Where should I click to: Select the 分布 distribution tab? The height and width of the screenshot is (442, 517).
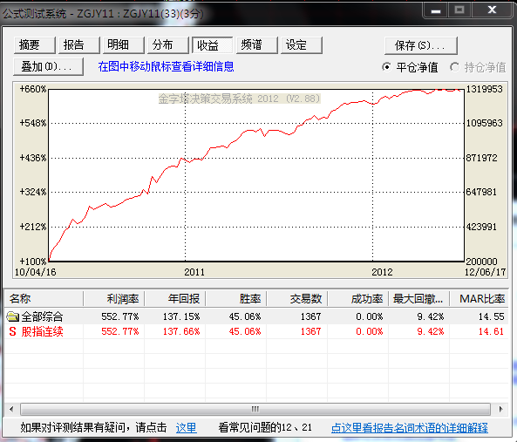coord(167,44)
